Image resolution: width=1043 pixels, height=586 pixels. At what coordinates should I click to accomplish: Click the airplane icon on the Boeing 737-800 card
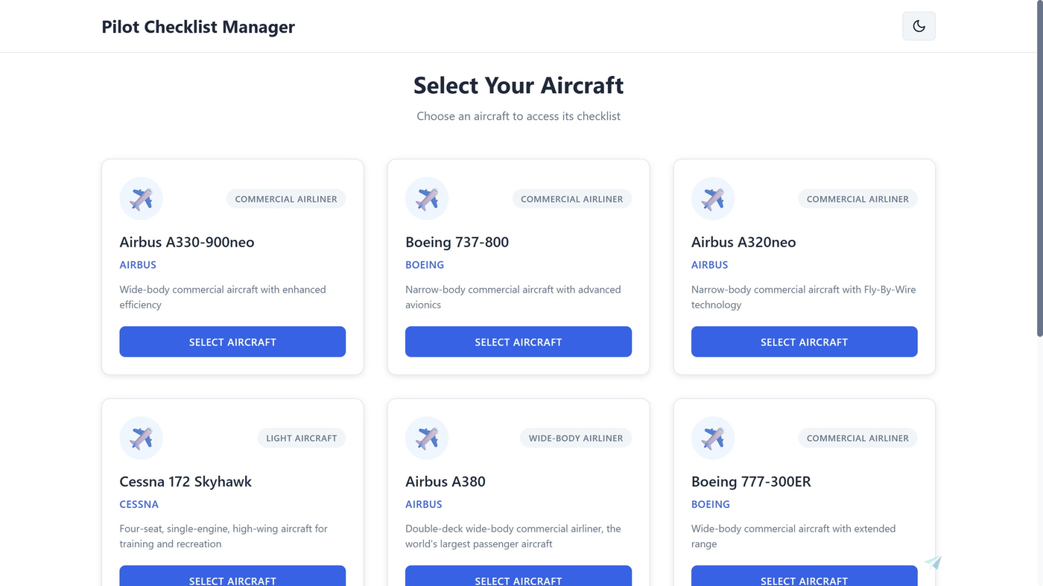[x=427, y=198]
